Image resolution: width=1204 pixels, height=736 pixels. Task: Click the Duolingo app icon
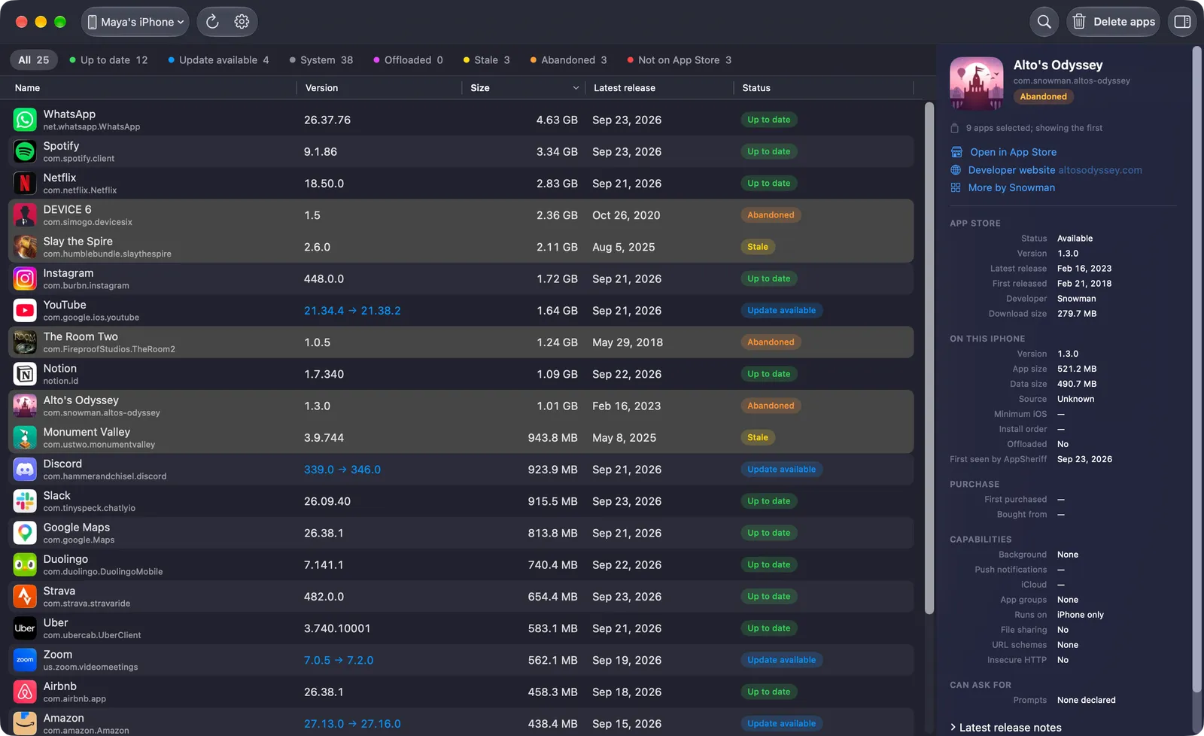(x=25, y=564)
